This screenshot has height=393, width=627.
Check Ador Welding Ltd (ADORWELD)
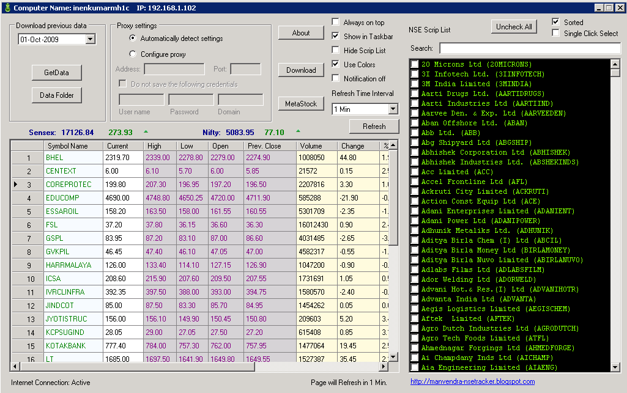tap(415, 279)
